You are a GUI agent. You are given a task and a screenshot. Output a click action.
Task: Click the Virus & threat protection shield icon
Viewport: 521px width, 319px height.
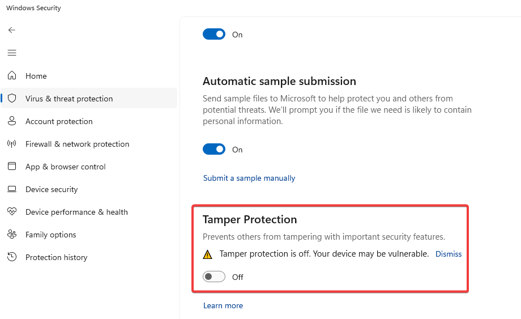click(12, 99)
